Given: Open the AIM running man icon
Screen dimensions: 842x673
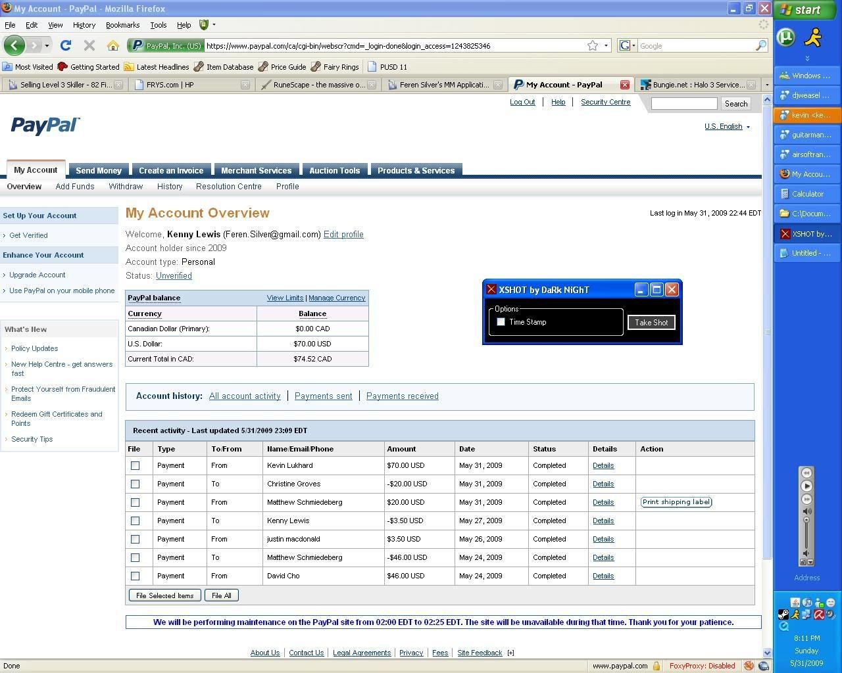Looking at the screenshot, I should pos(814,37).
